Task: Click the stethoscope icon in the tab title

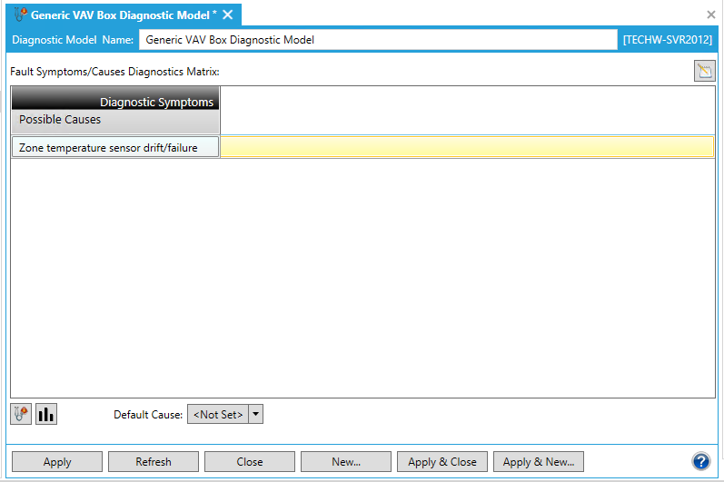Action: (19, 15)
